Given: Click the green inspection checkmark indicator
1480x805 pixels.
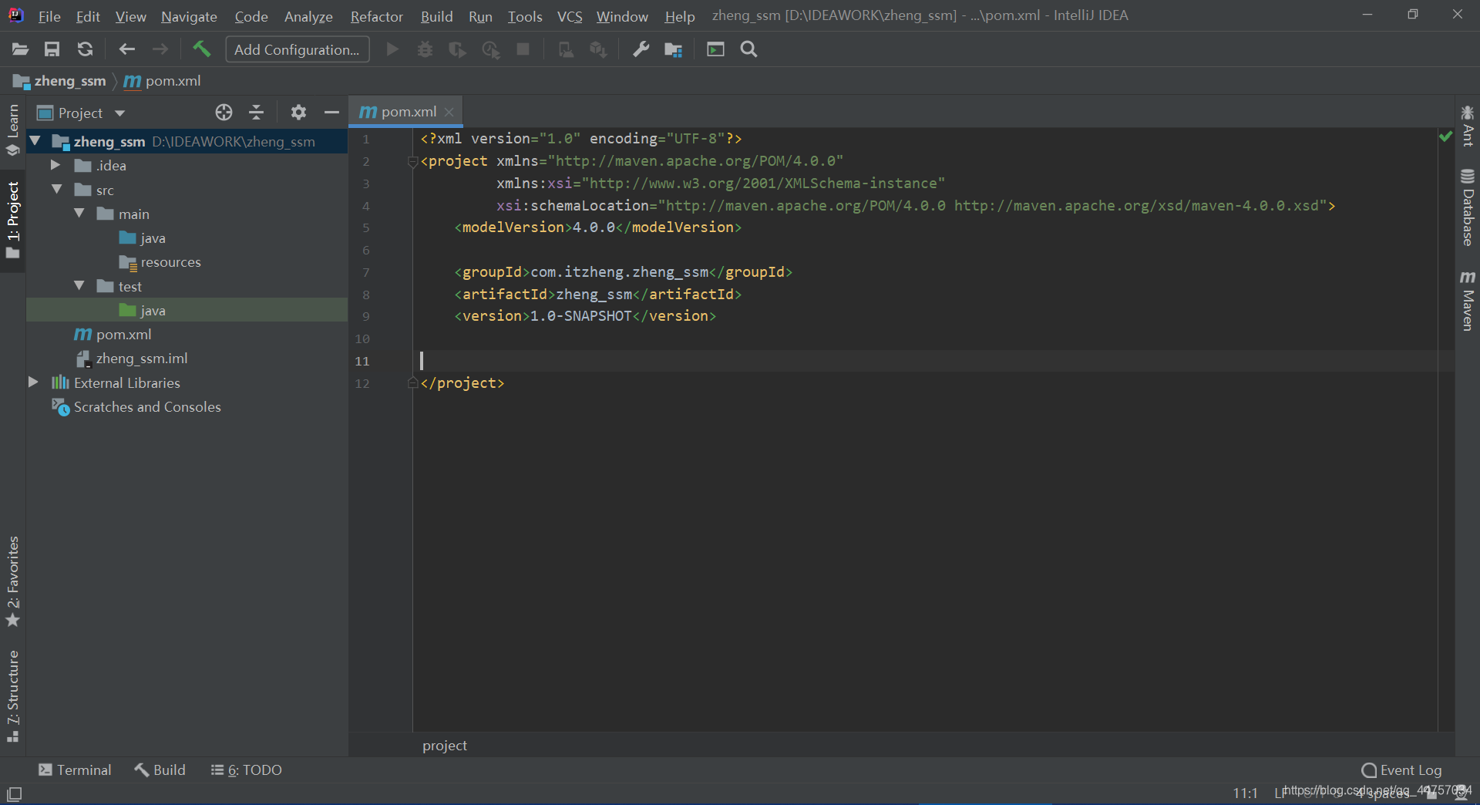Looking at the screenshot, I should click(x=1445, y=136).
